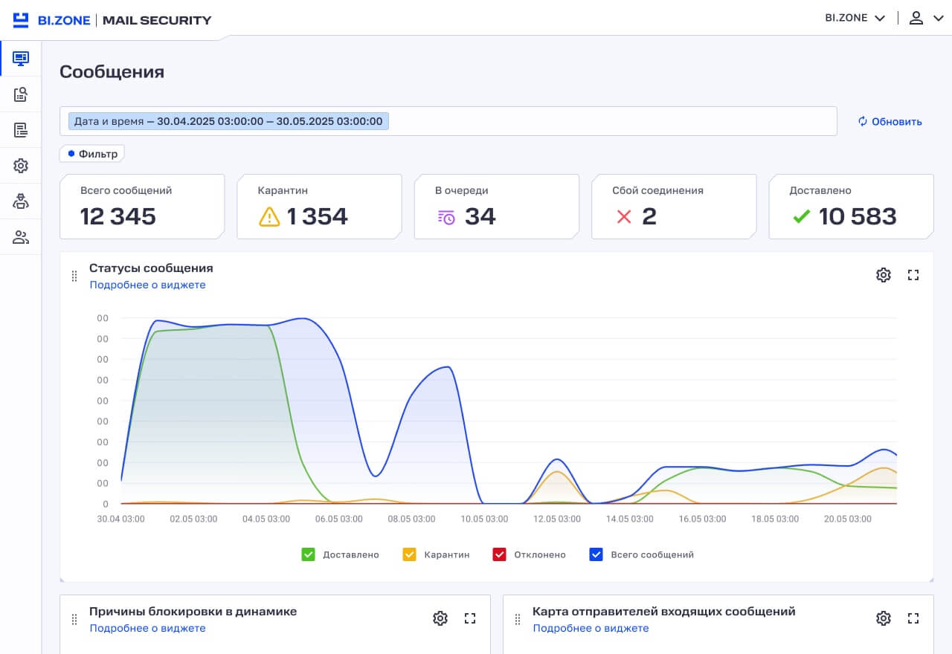
Task: Expand the BI.ZONE organization dropdown
Action: [855, 18]
